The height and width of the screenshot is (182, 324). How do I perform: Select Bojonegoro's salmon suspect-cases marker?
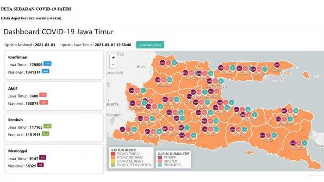(164, 80)
